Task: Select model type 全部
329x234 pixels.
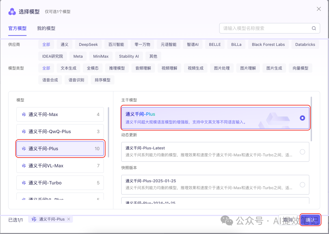Action: click(46, 68)
